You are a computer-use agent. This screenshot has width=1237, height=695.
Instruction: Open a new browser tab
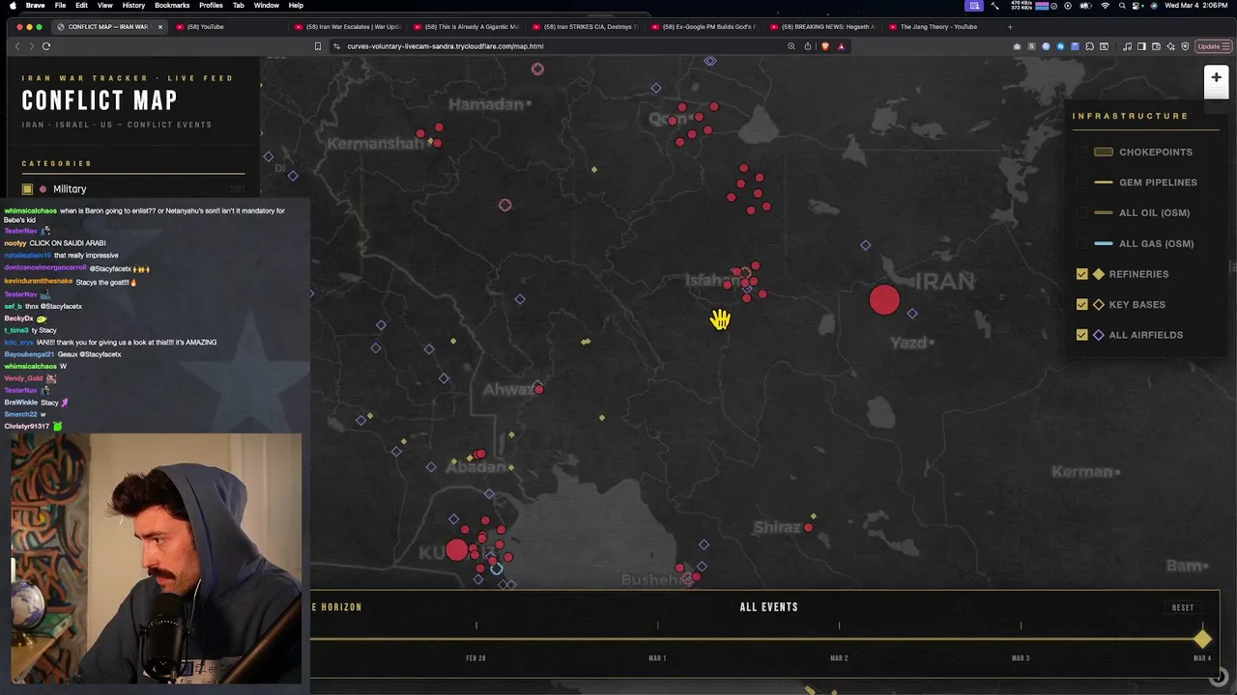click(x=1010, y=27)
